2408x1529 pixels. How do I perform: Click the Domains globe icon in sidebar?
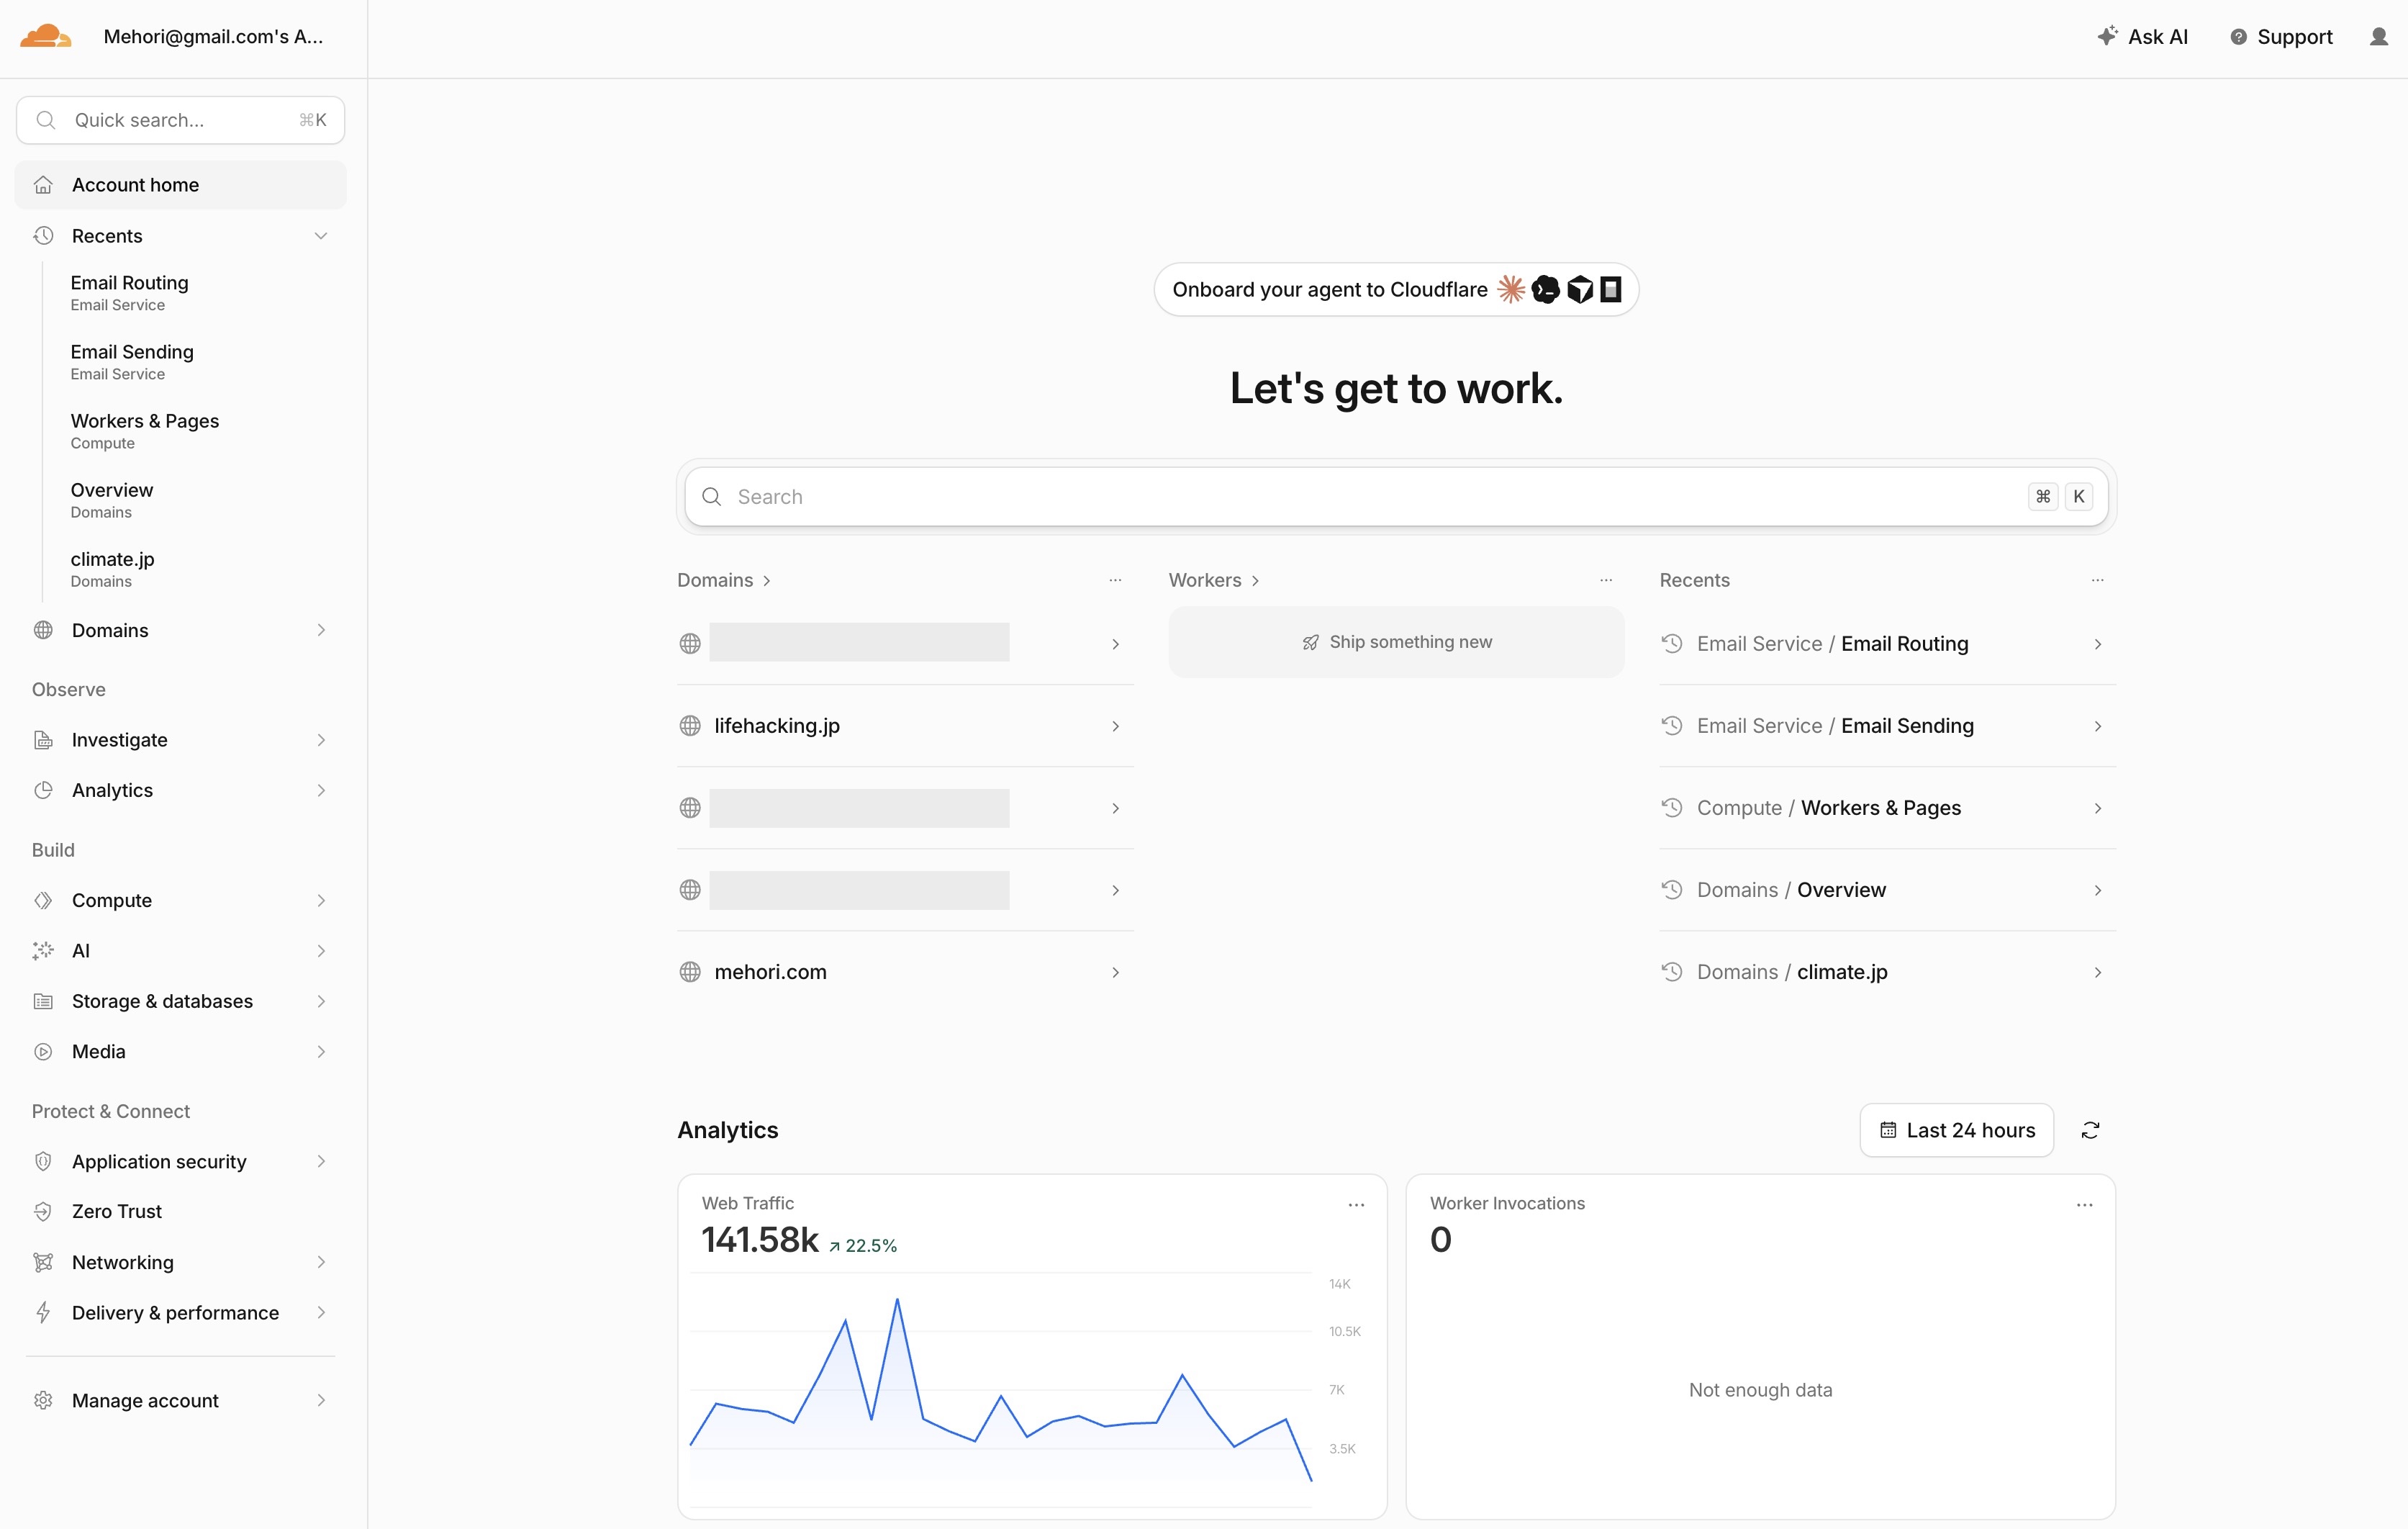pos(43,630)
